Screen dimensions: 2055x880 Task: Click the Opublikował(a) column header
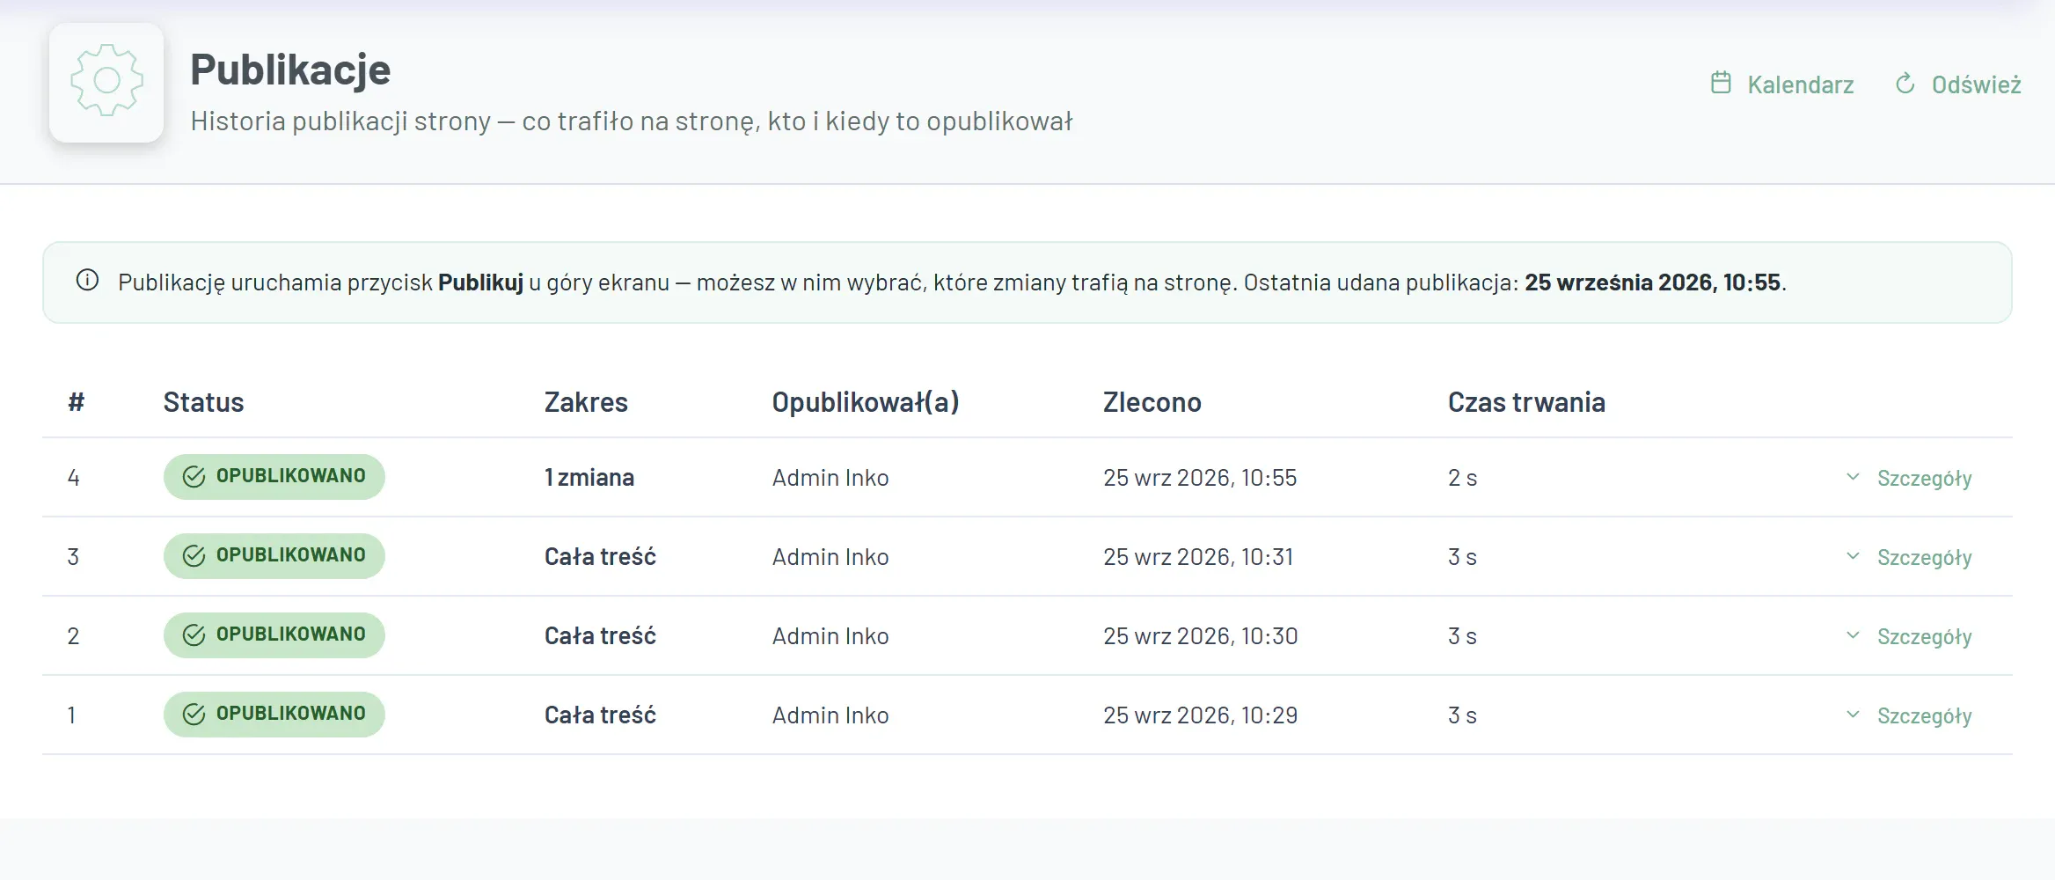(866, 402)
